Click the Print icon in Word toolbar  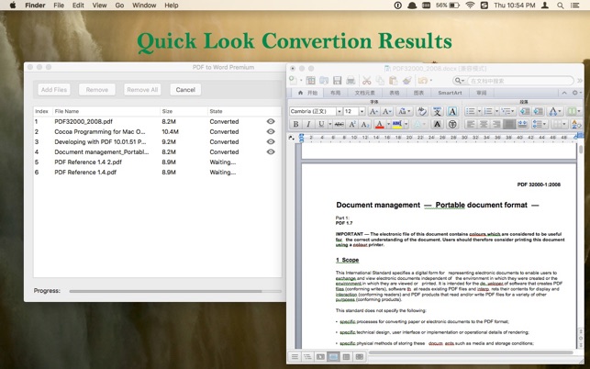point(351,80)
